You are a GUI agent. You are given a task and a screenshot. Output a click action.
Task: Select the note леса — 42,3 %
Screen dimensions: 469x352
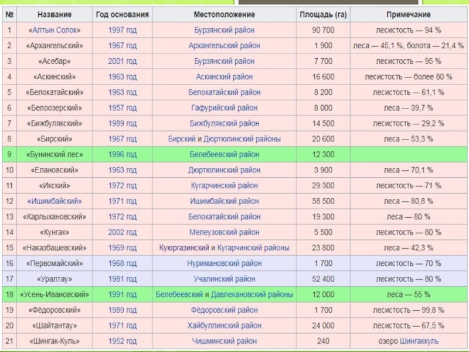click(408, 248)
